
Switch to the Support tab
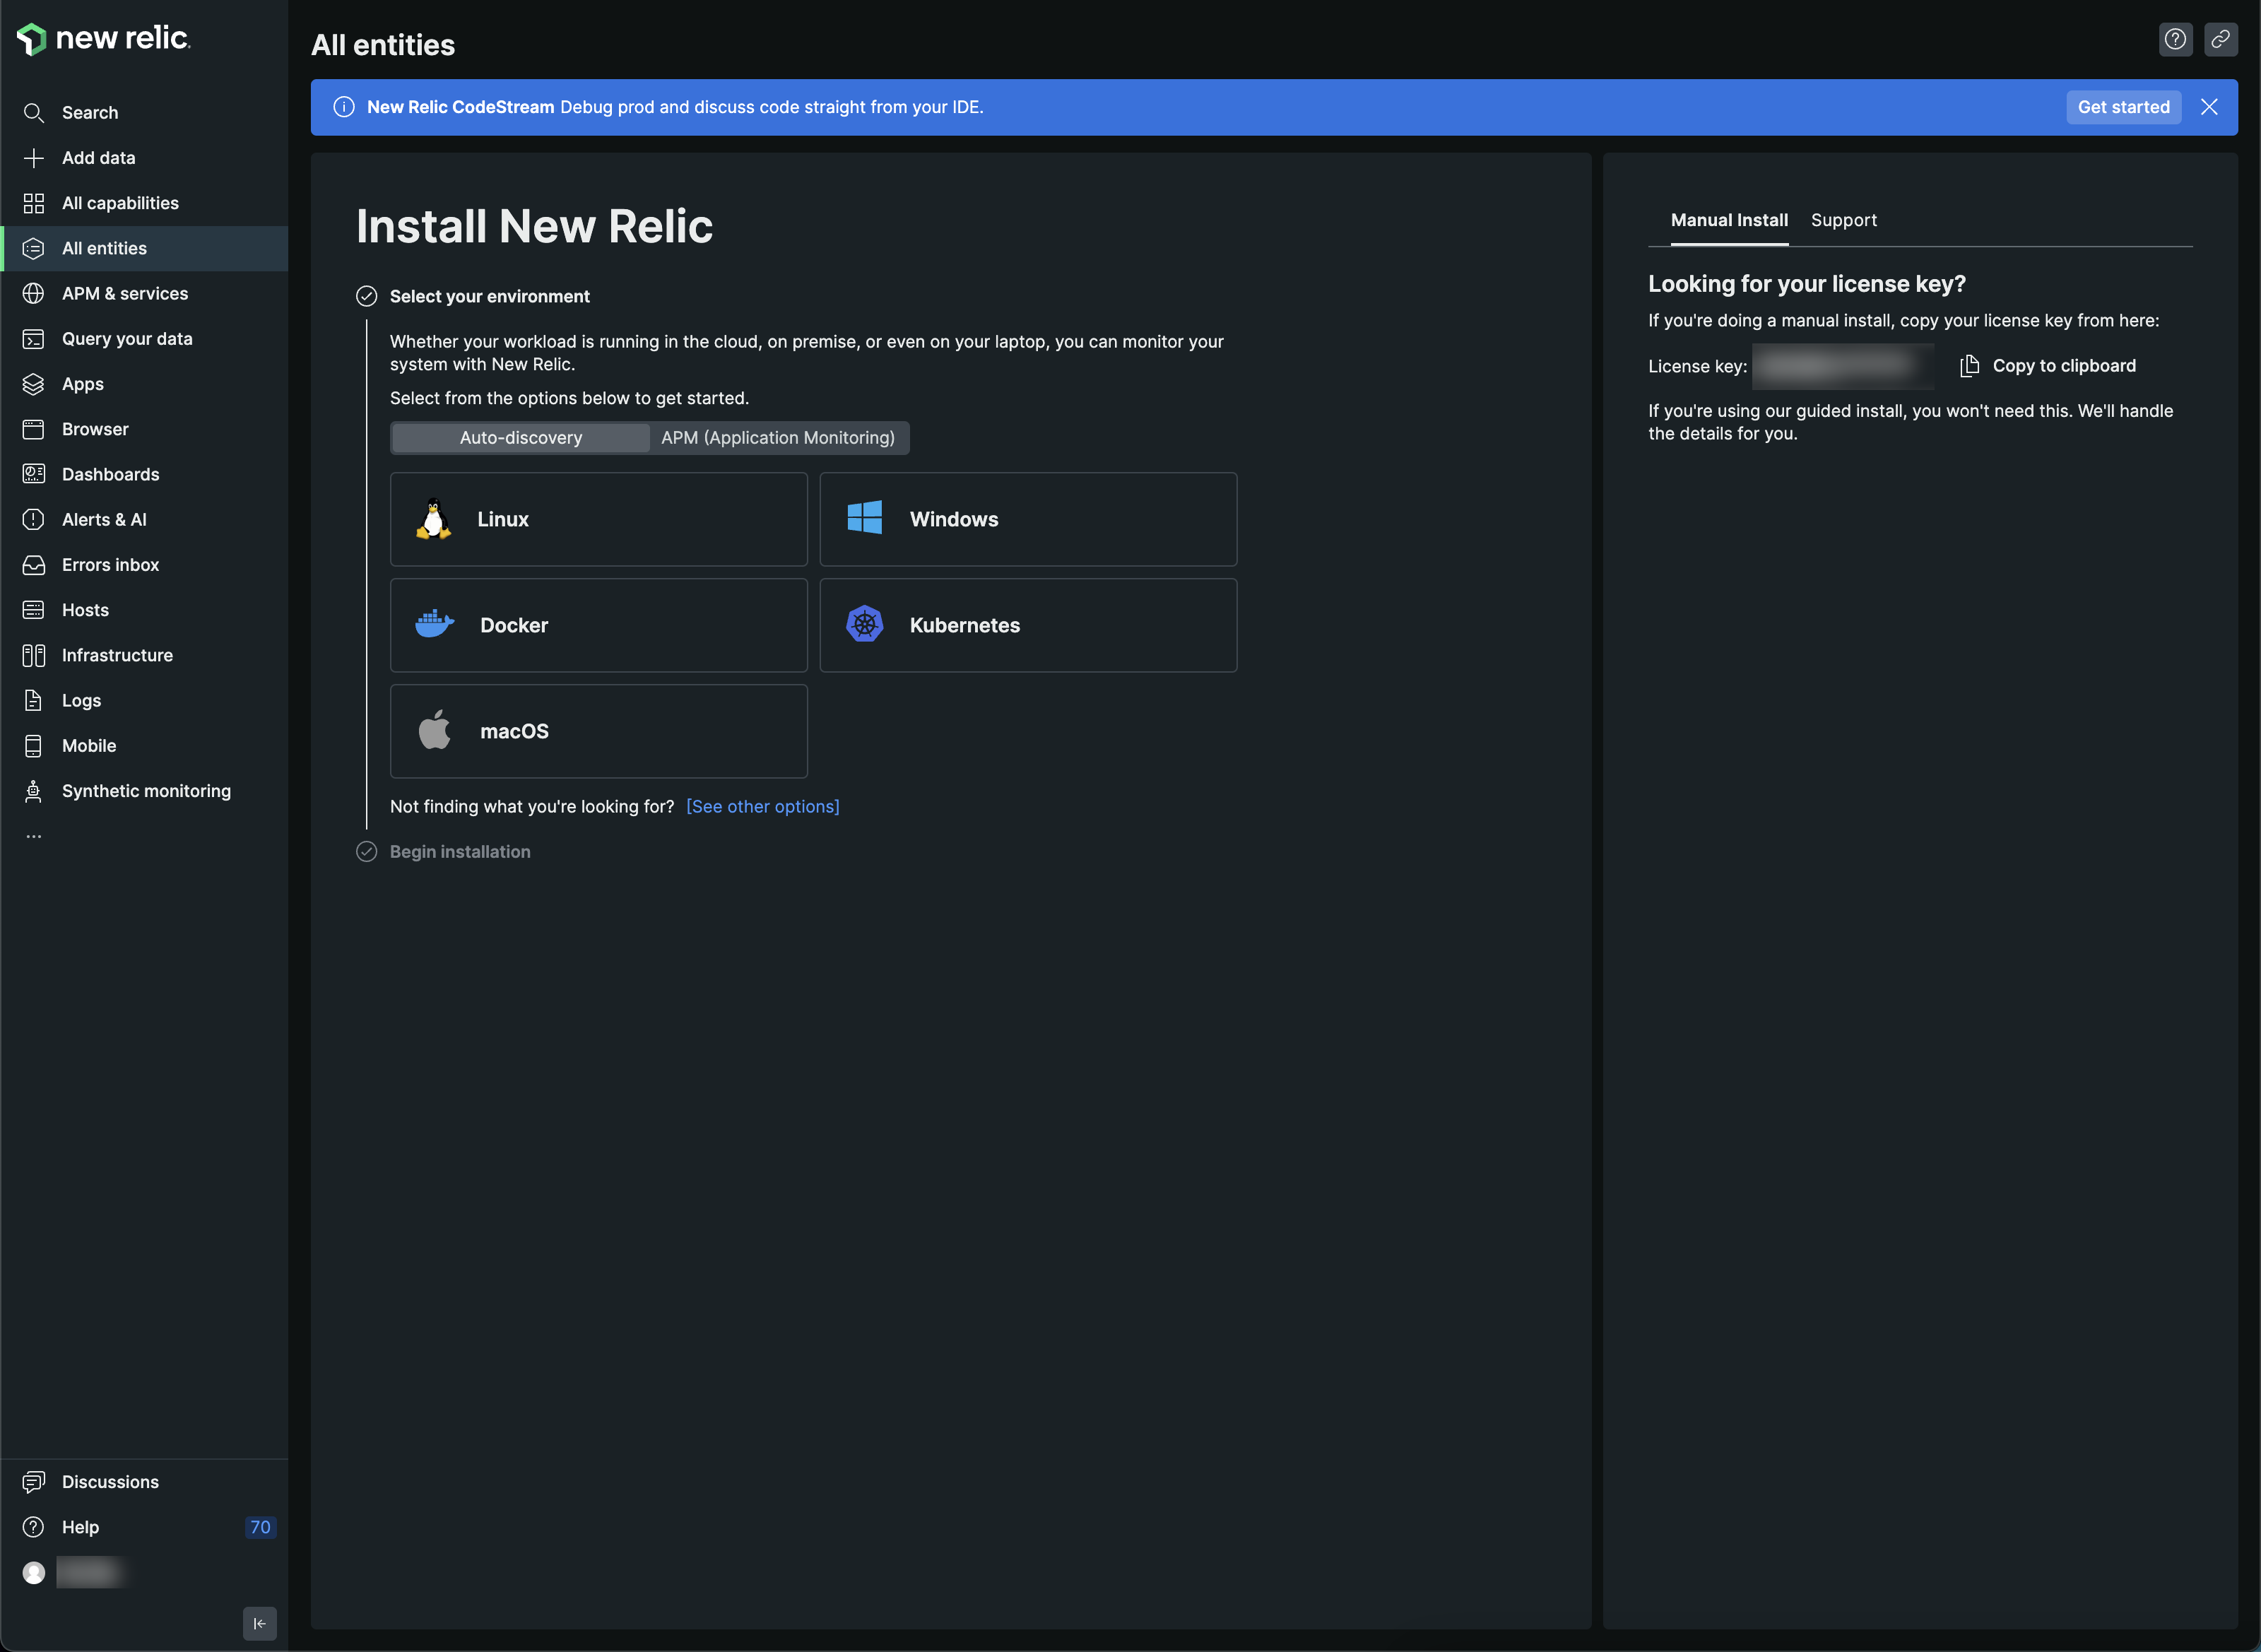pyautogui.click(x=1844, y=220)
